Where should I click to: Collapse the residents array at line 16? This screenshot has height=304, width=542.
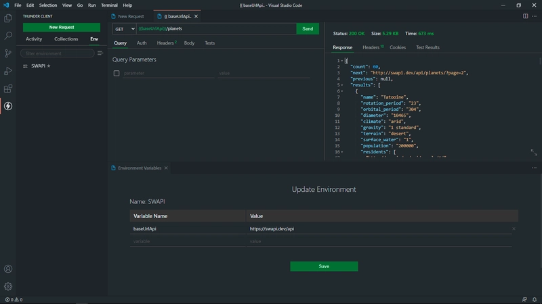[x=342, y=152]
